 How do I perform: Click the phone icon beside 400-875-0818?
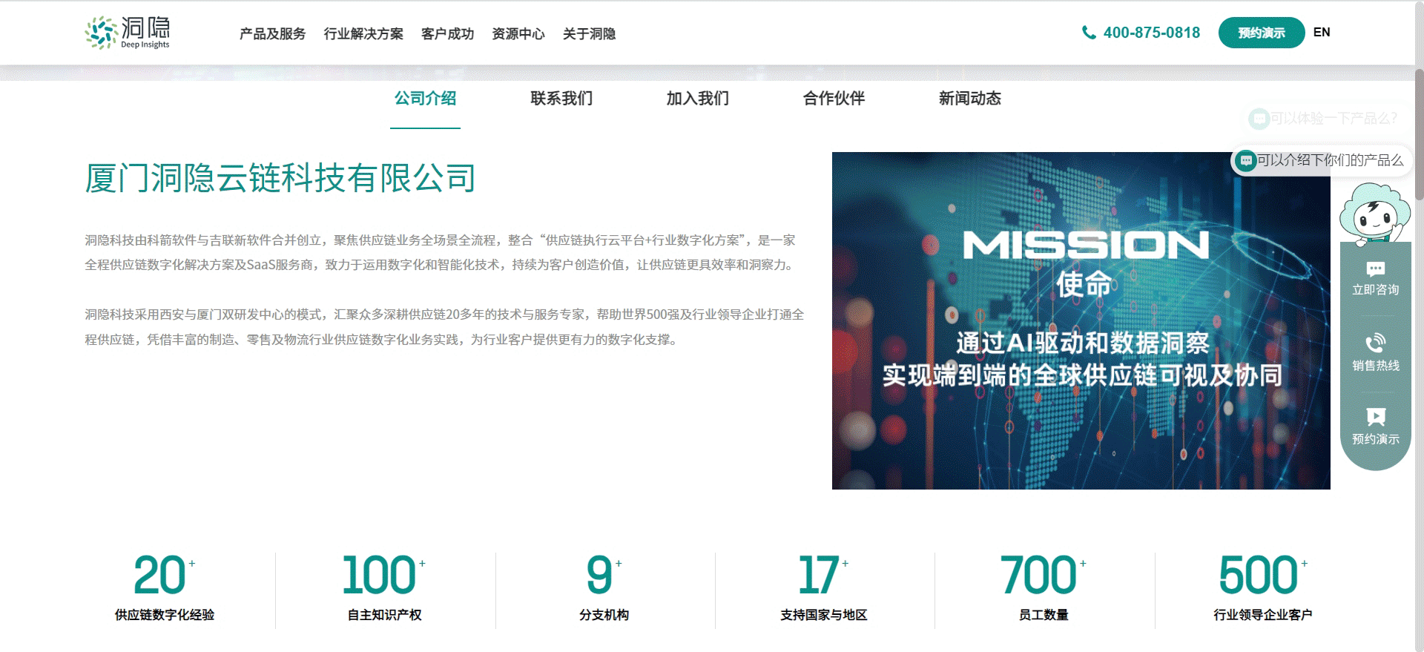point(1089,33)
